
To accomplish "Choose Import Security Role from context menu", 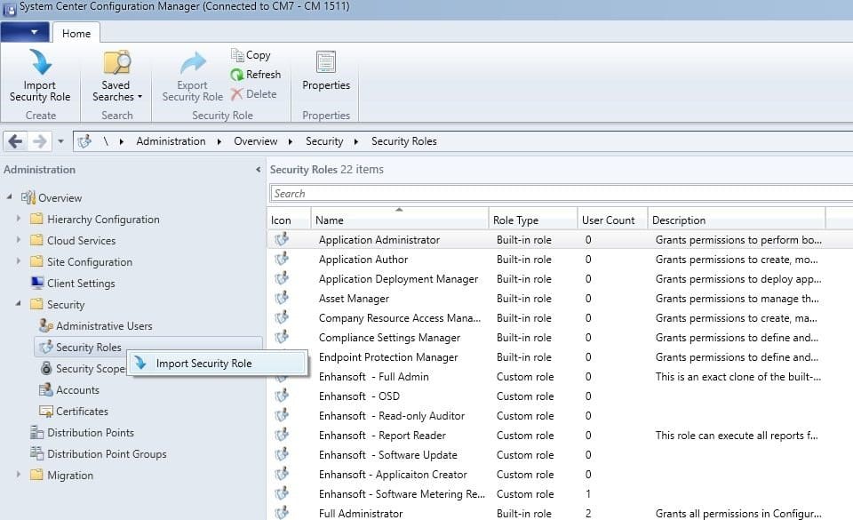I will coord(217,364).
